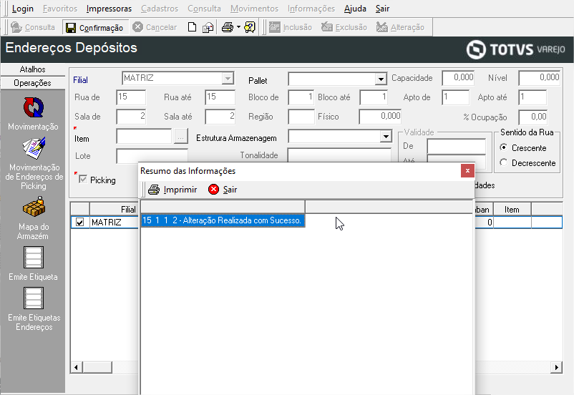Open the Login menu
The image size is (574, 395).
tap(23, 9)
